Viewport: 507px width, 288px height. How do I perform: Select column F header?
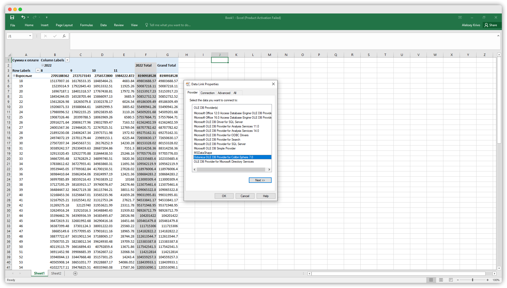146,55
